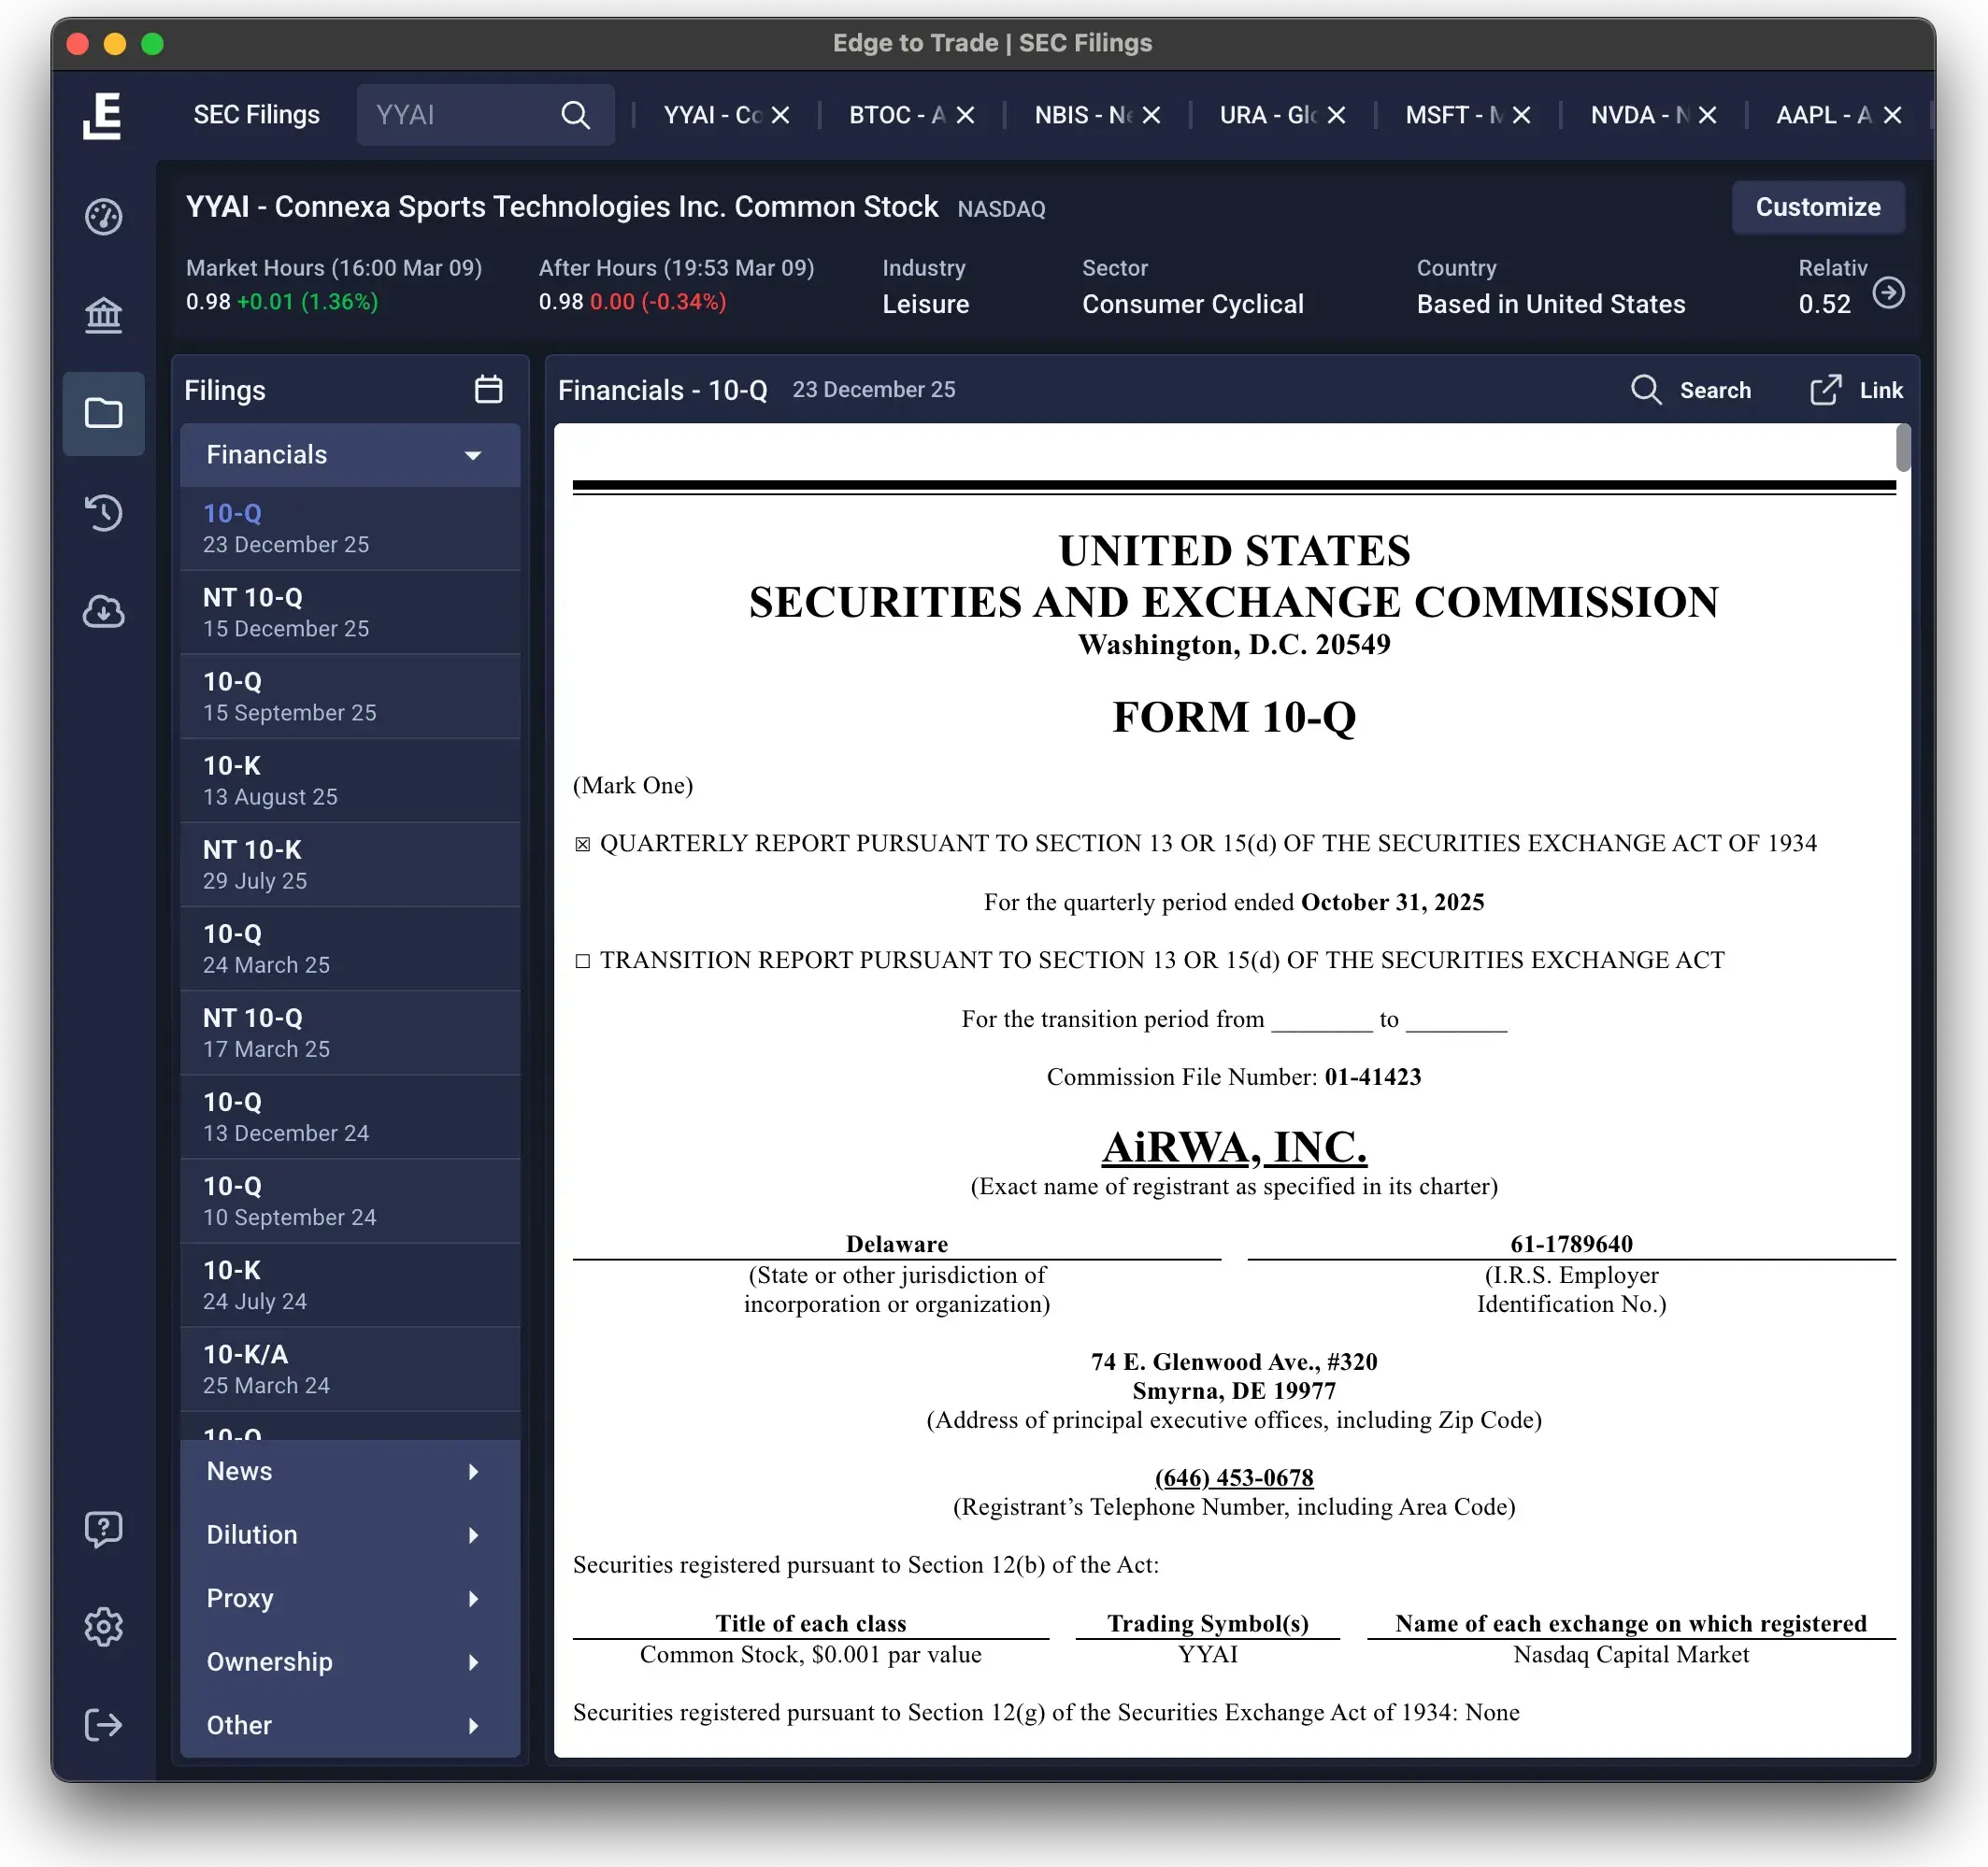Open downloads via the cloud download icon
Viewport: 1988px width, 1867px height.
point(104,613)
